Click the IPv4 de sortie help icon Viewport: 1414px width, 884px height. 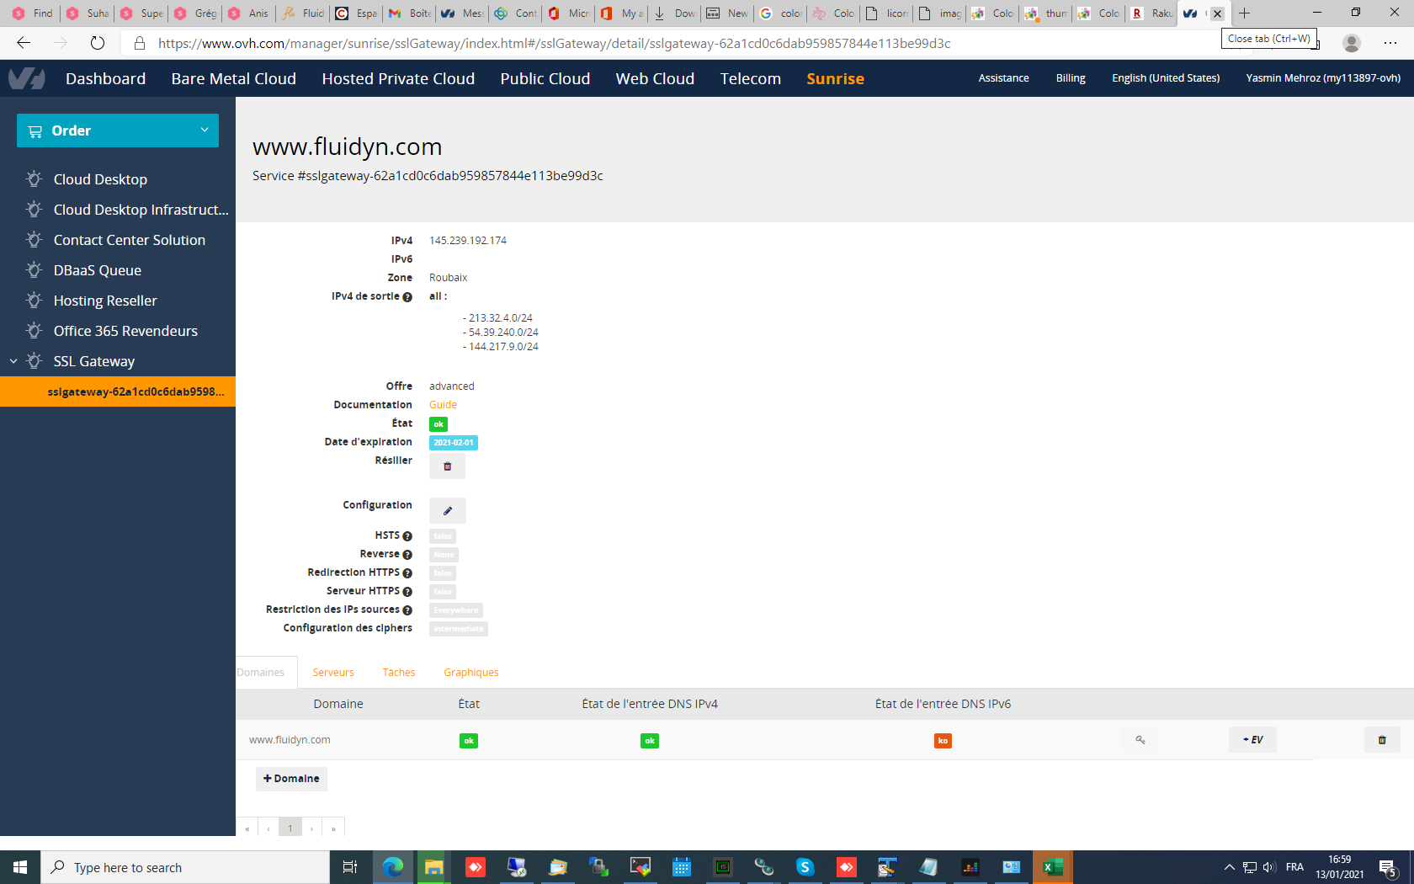pos(407,297)
